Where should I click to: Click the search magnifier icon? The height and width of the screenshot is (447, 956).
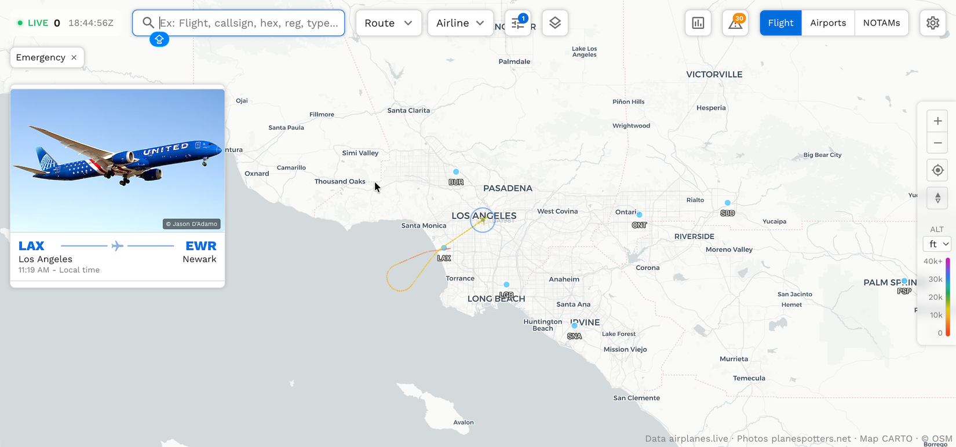tap(148, 23)
